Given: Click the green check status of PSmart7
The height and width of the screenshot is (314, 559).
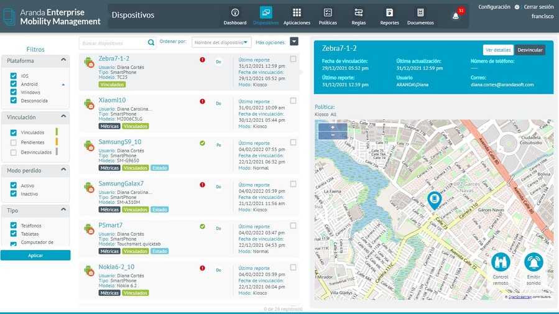Looking at the screenshot, I should [x=203, y=227].
